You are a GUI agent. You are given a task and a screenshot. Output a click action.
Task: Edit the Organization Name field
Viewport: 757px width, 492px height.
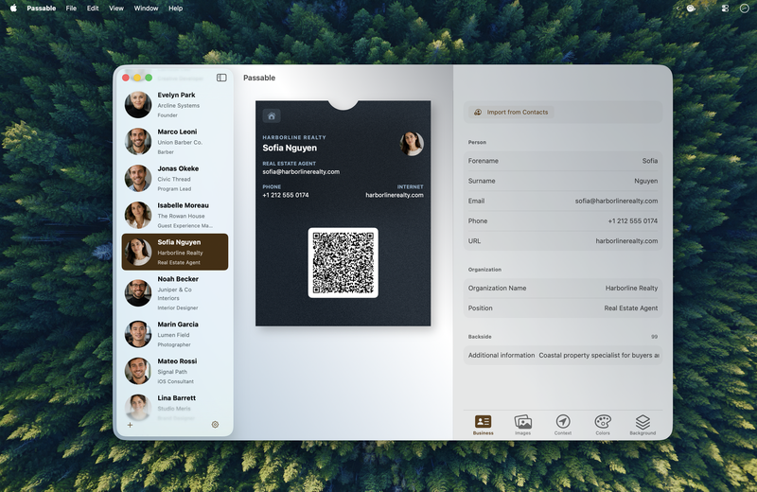click(x=563, y=288)
